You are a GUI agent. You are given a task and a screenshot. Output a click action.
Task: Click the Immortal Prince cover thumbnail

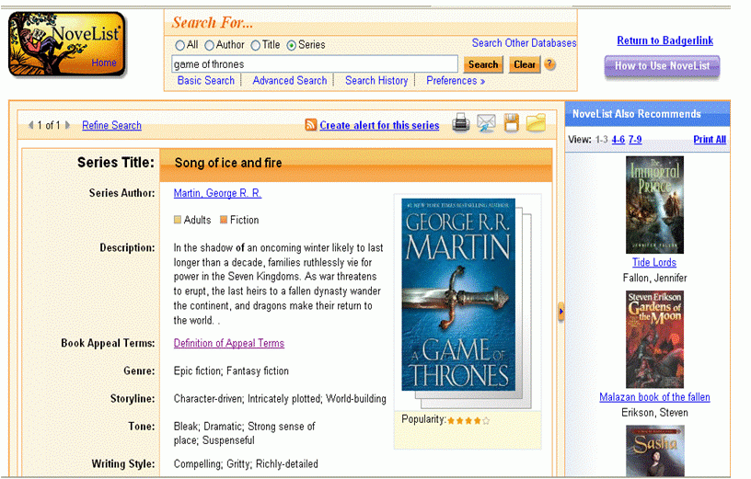coord(654,205)
